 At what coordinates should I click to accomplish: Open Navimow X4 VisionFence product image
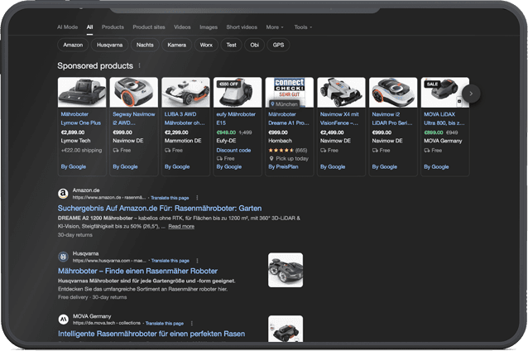click(341, 92)
